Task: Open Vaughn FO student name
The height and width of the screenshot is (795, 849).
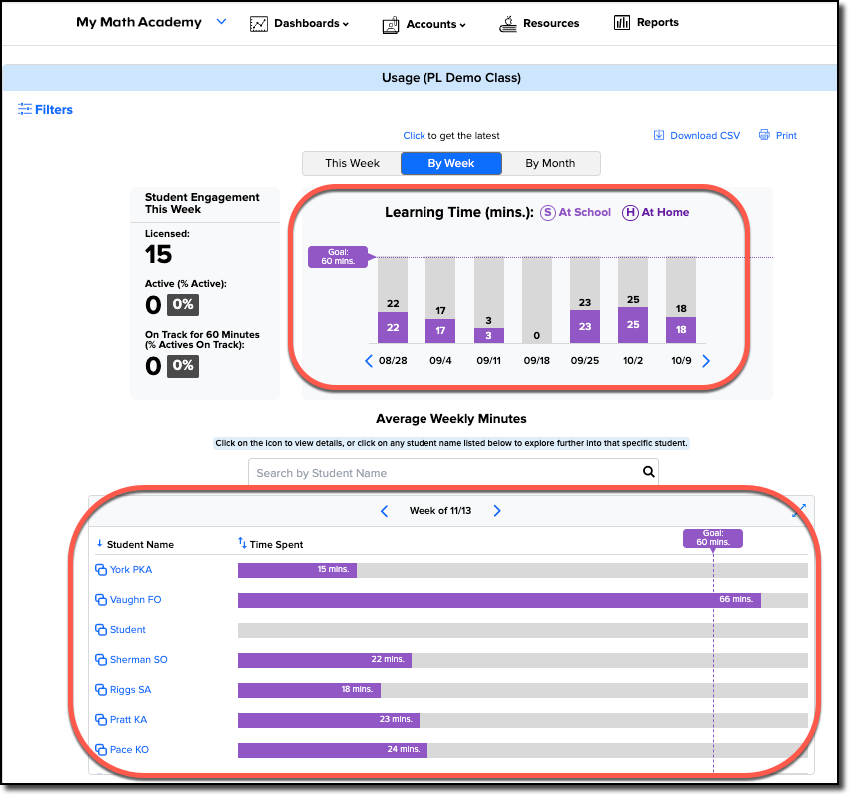Action: (x=136, y=600)
